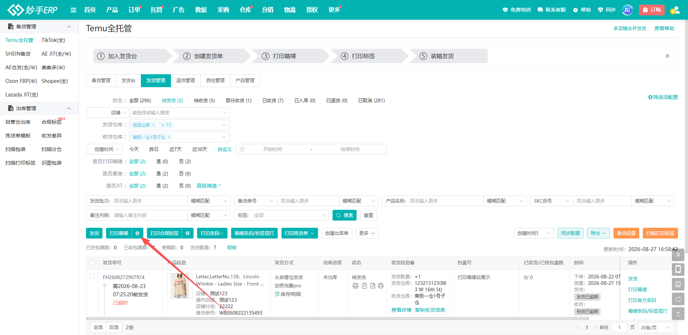Filter 是否打印箱唛 by 否 (2)

pyautogui.click(x=185, y=161)
